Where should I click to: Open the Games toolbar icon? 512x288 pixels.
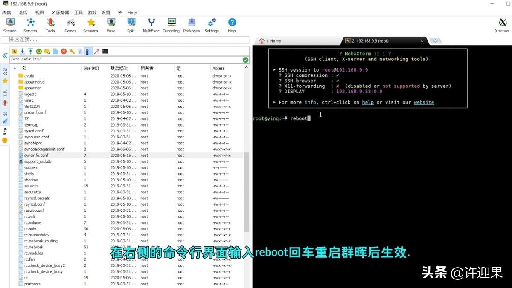(70, 25)
